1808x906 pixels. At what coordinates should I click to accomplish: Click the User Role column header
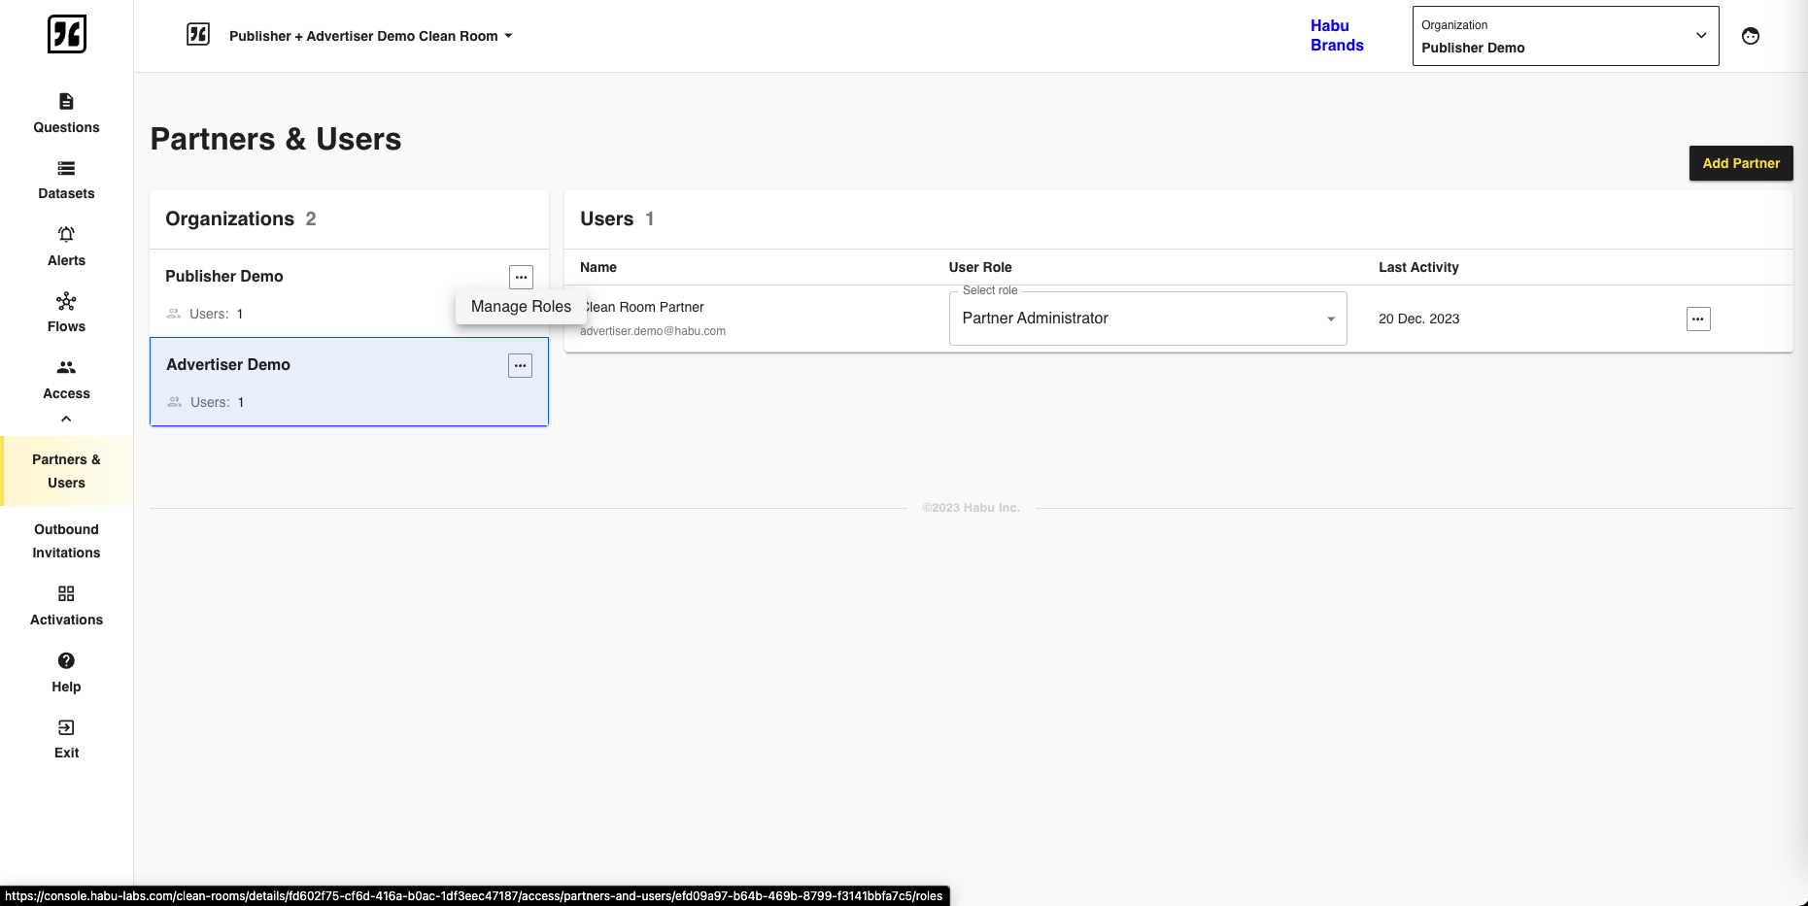click(980, 267)
